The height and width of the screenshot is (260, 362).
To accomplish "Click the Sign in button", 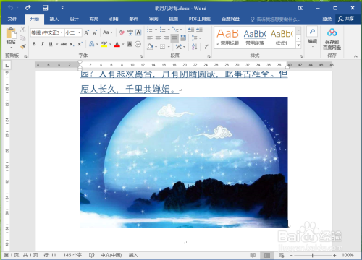I will [x=327, y=19].
